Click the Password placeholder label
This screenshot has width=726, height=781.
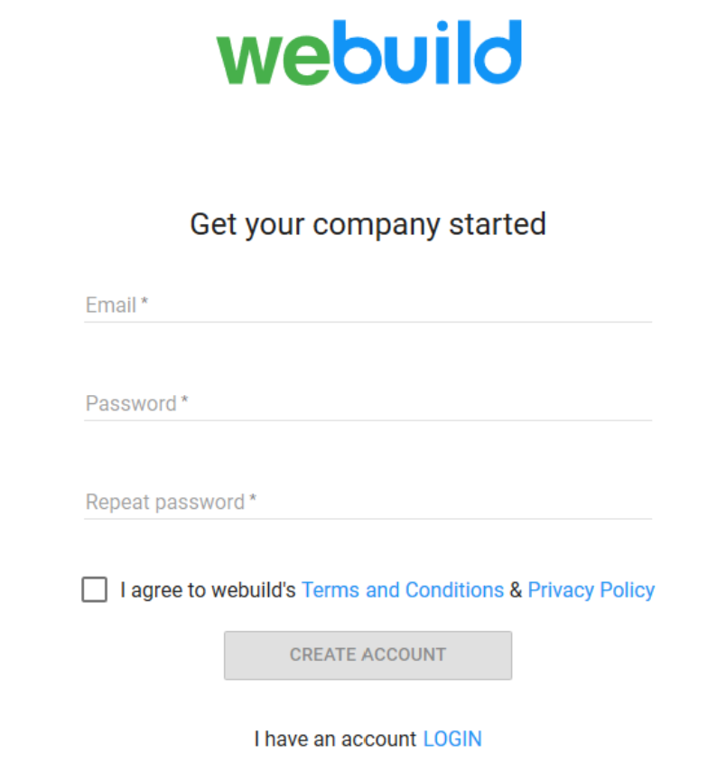[x=131, y=404]
